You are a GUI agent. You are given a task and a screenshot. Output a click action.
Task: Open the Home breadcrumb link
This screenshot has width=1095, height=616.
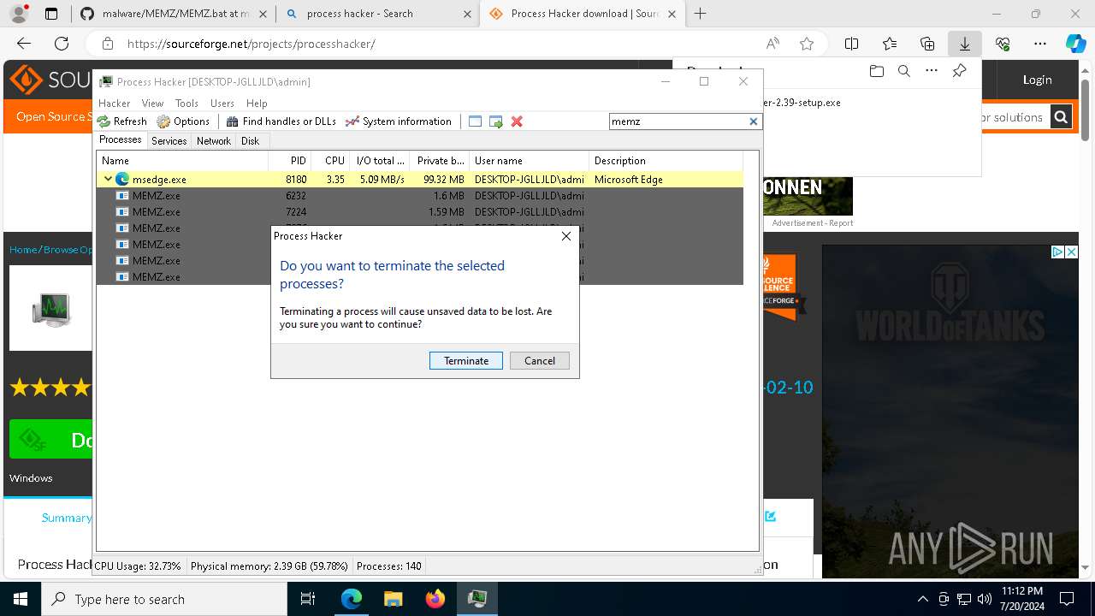click(23, 250)
